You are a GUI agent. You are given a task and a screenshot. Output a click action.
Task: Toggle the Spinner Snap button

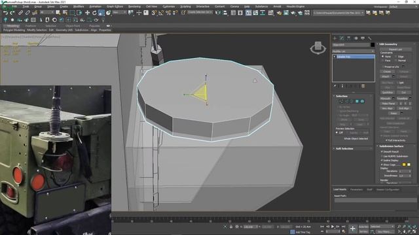[x=175, y=13]
